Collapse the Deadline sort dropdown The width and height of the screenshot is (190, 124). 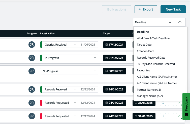coord(153,22)
